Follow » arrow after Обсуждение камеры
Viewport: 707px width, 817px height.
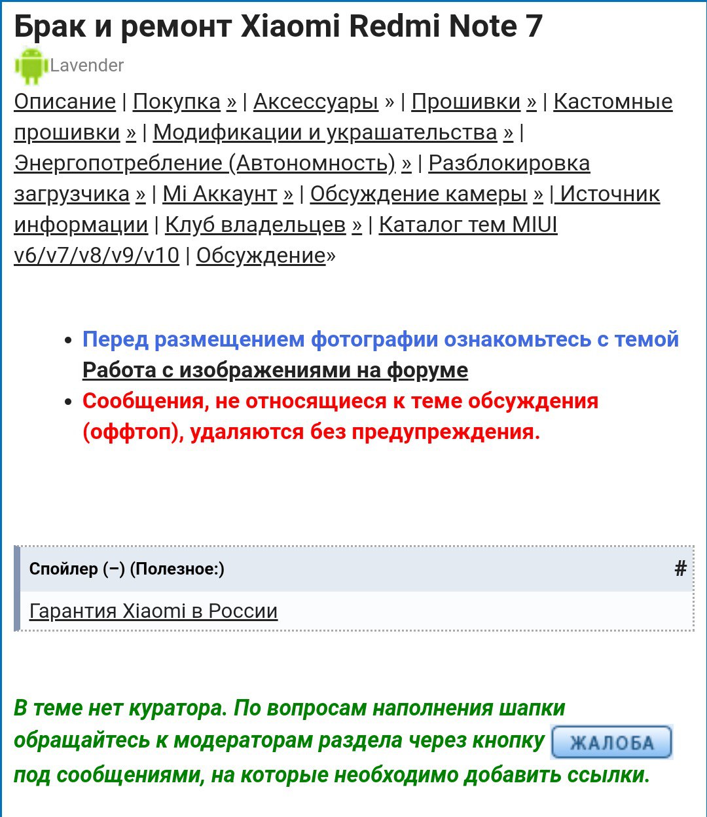(538, 195)
